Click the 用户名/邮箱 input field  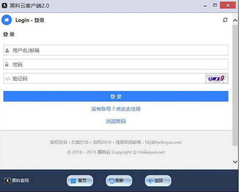[116, 50]
